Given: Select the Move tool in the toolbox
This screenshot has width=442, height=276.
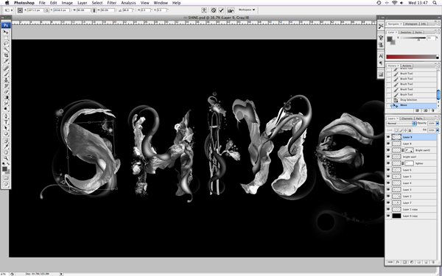Looking at the screenshot, I should point(6,32).
